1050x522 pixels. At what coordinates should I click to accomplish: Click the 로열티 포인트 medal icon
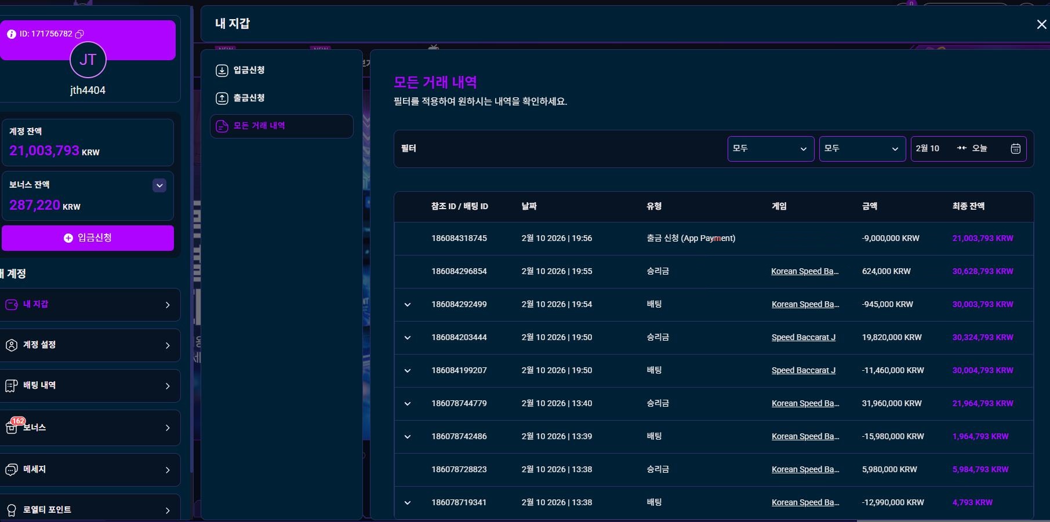tap(11, 510)
